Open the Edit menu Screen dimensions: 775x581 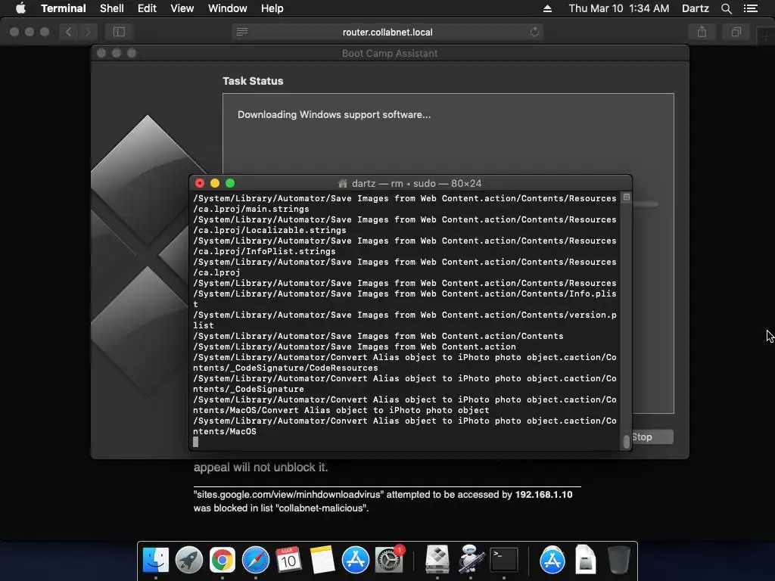tap(147, 8)
